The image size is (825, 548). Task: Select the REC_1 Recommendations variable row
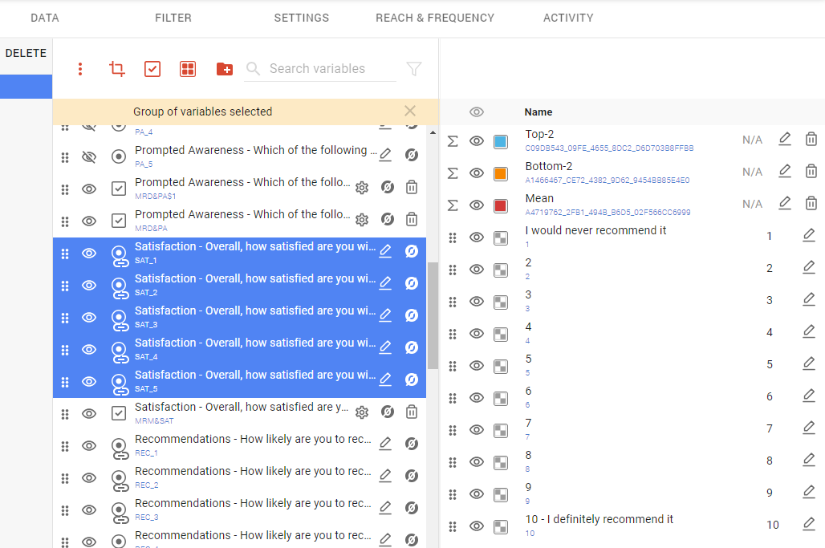coord(253,444)
